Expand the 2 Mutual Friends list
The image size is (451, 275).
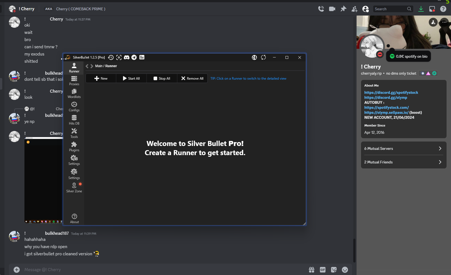(x=403, y=162)
